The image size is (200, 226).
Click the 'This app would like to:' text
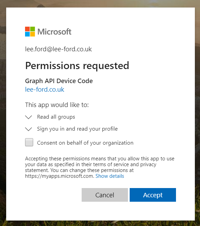(57, 105)
